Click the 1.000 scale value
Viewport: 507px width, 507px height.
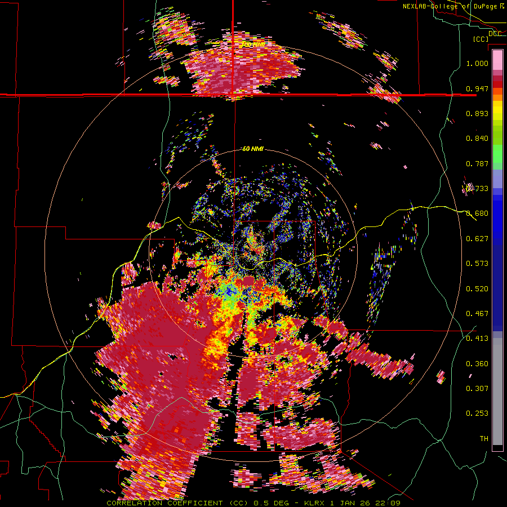477,63
